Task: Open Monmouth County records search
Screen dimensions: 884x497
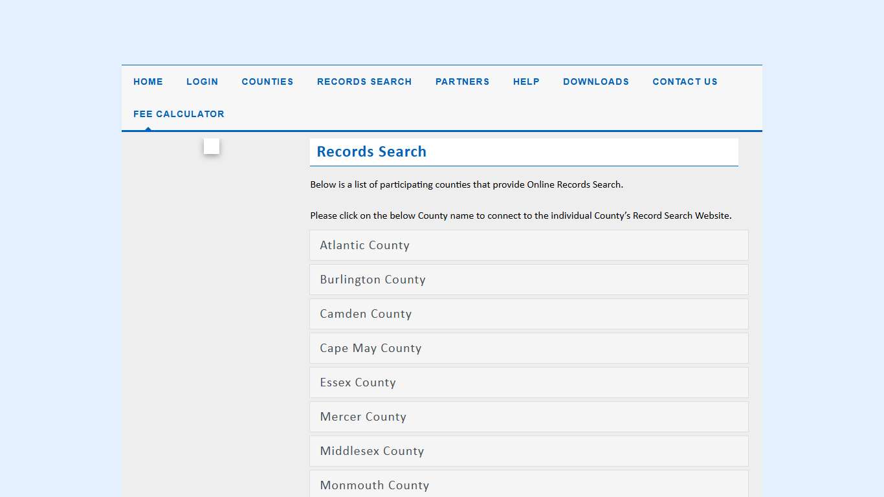Action: (374, 485)
